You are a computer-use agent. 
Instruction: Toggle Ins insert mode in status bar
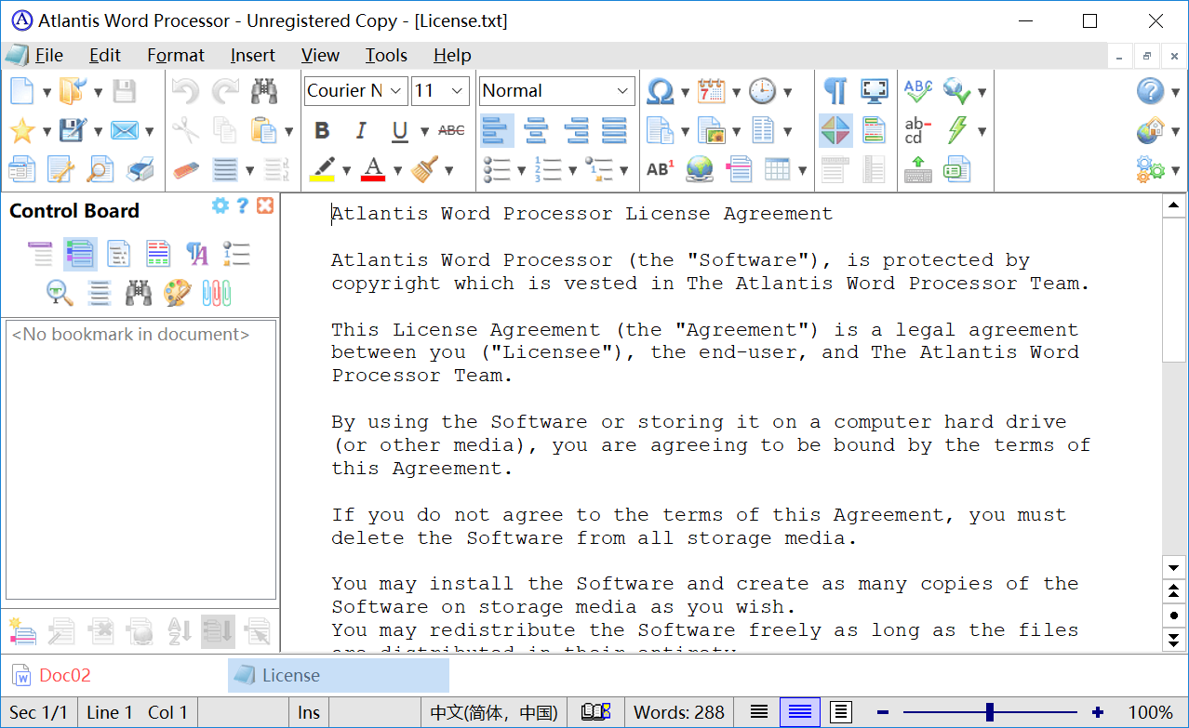coord(309,712)
